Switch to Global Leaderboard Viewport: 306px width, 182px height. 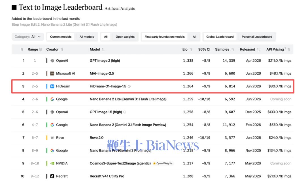220,36
